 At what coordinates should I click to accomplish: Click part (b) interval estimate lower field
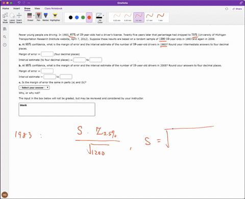click(x=50, y=77)
